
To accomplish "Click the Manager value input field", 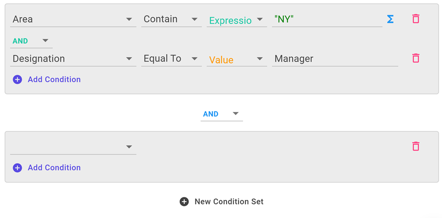I will point(335,59).
